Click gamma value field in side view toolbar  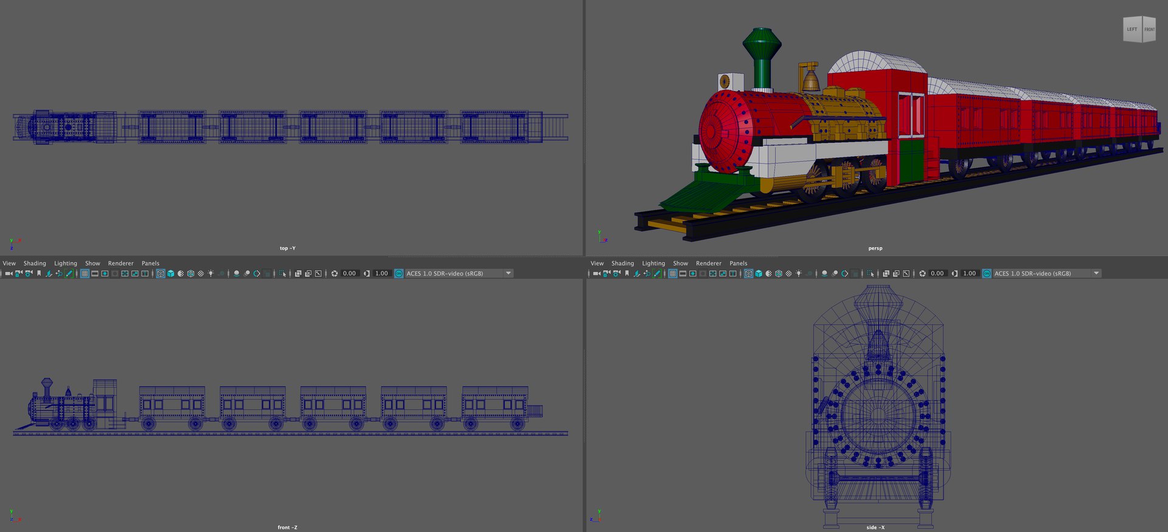970,273
